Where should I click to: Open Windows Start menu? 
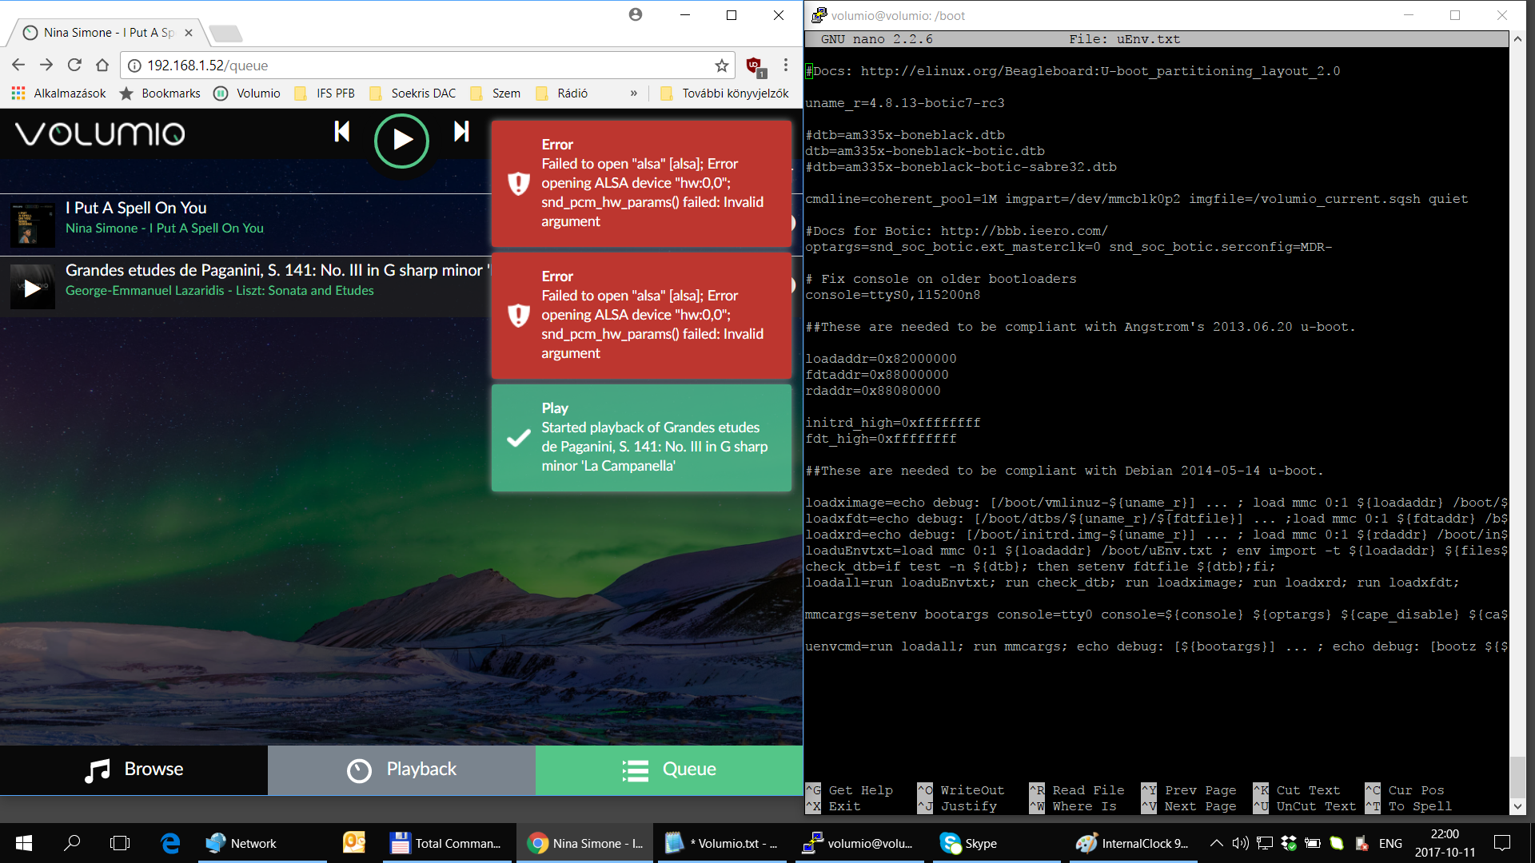point(24,843)
